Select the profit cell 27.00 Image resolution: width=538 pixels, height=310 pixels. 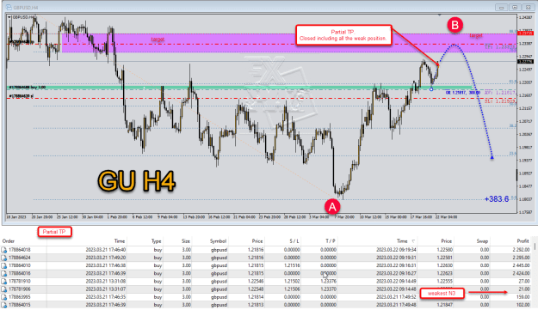coord(524,282)
